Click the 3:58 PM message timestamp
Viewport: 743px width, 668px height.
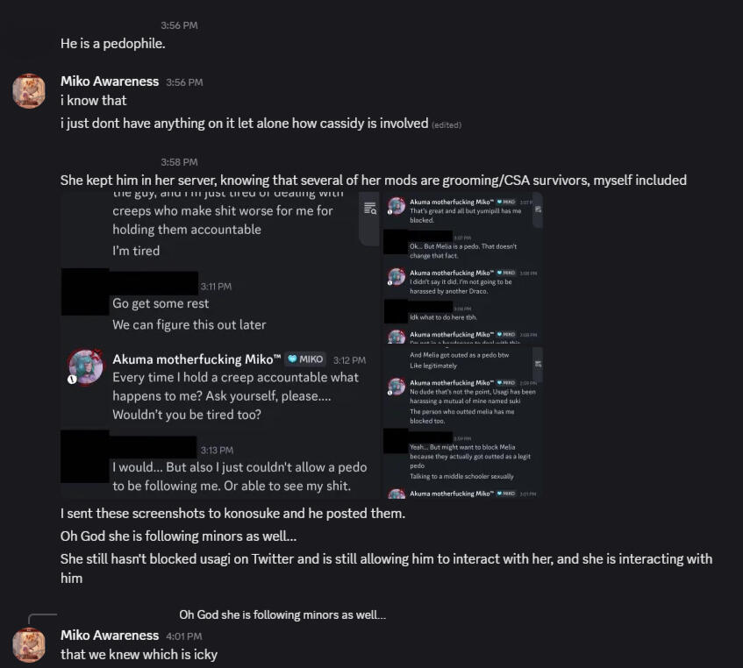click(x=179, y=162)
